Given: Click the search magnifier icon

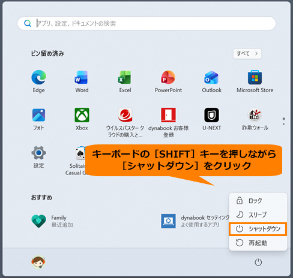Looking at the screenshot, I should click(28, 23).
